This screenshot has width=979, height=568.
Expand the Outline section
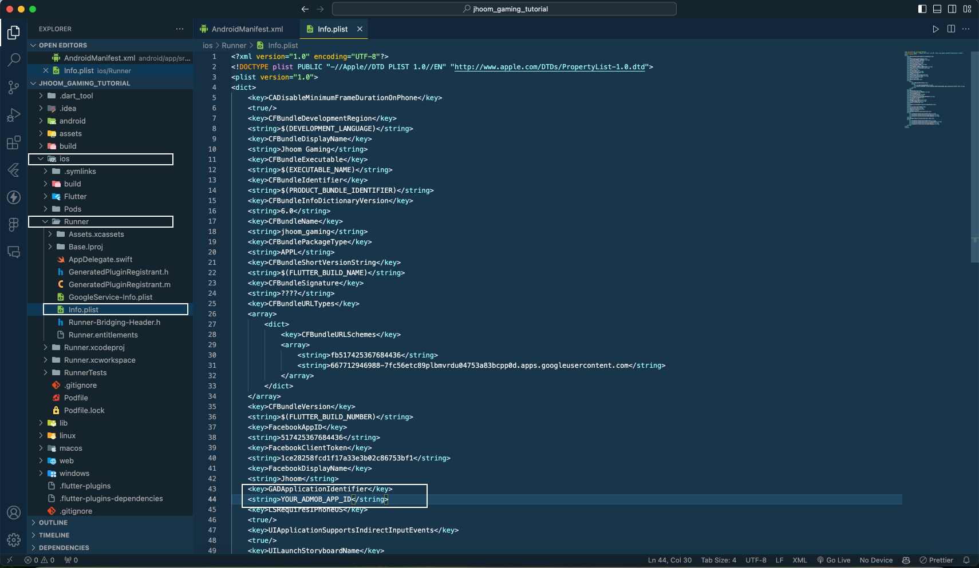tap(110, 523)
